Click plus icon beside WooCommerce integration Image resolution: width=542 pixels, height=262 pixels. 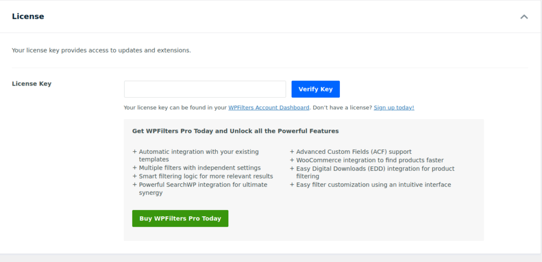pyautogui.click(x=292, y=160)
